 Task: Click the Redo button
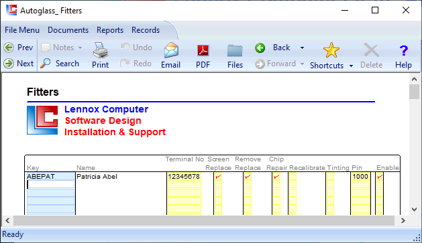click(136, 64)
